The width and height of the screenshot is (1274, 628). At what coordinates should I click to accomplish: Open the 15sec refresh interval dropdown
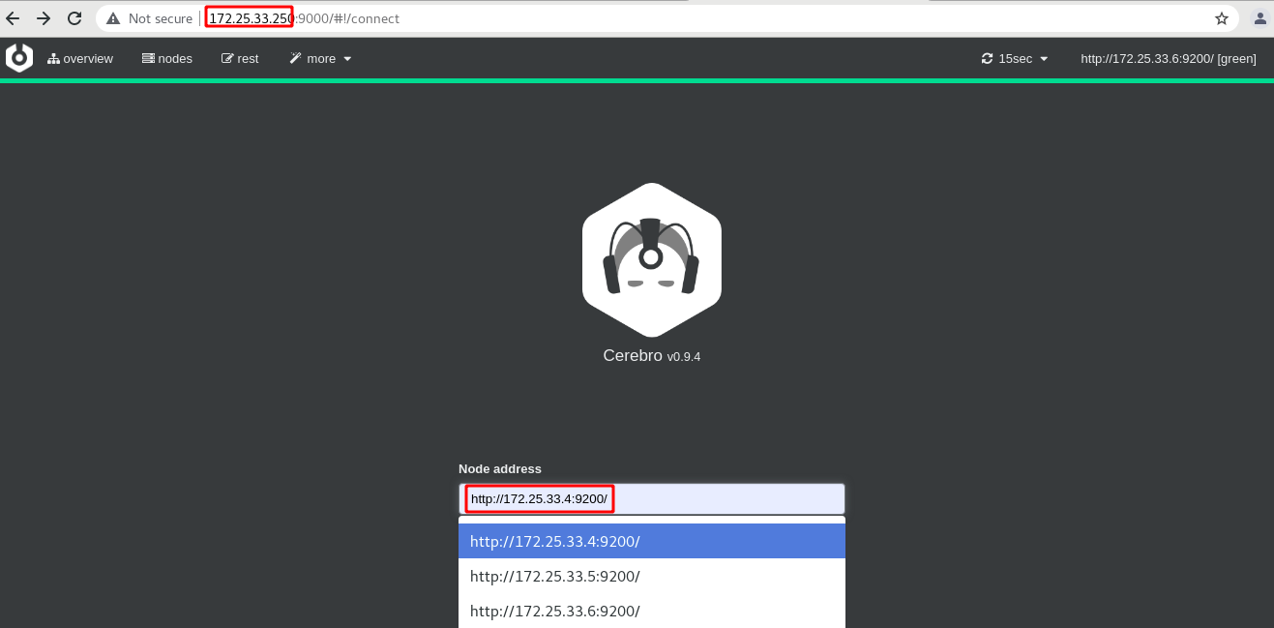1015,59
